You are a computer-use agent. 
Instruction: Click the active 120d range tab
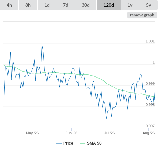pyautogui.click(x=109, y=5)
